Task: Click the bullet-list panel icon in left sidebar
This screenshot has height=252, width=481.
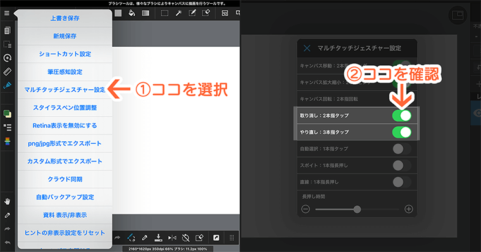Action: (x=8, y=127)
